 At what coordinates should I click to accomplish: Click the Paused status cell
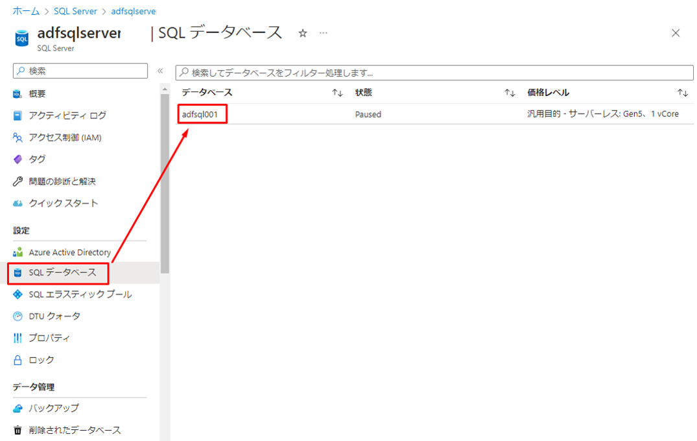(368, 114)
